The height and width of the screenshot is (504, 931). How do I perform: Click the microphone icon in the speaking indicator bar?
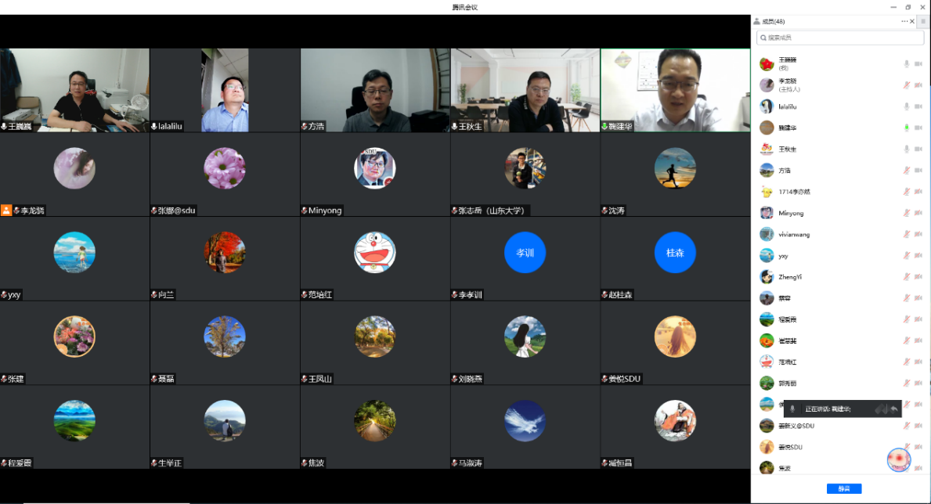point(792,409)
